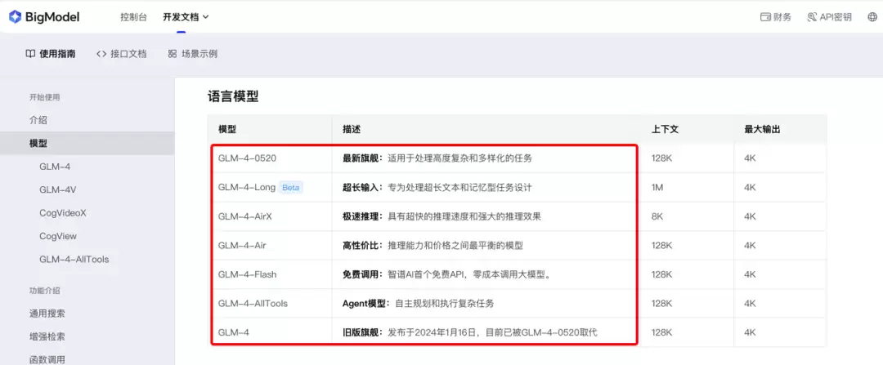883x365 pixels.
Task: Click the 最大输出 column header
Action: coord(762,129)
